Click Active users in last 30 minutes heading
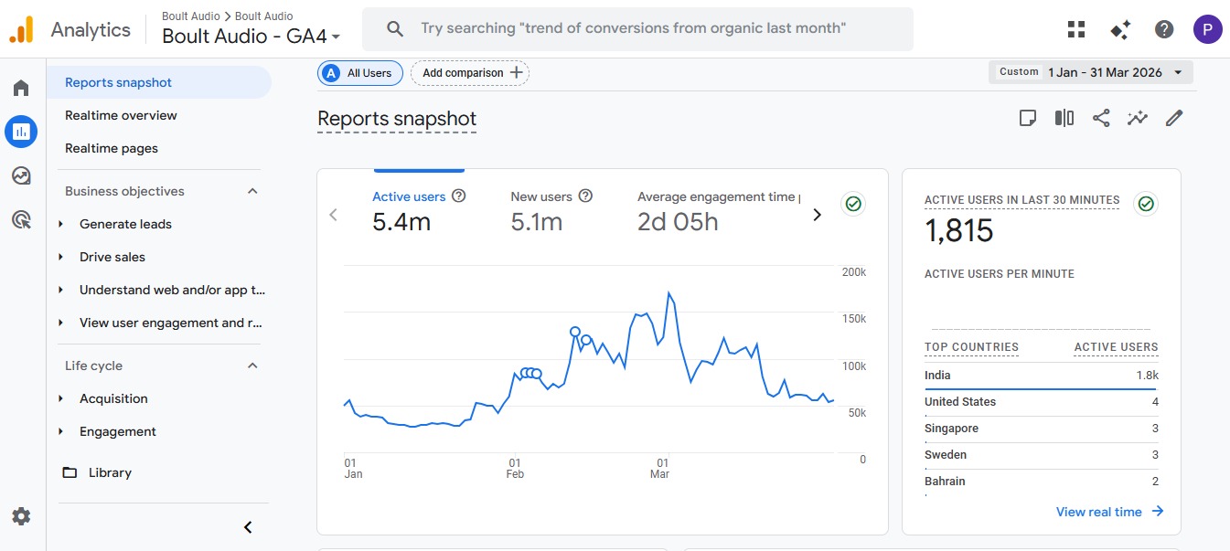 coord(1021,200)
